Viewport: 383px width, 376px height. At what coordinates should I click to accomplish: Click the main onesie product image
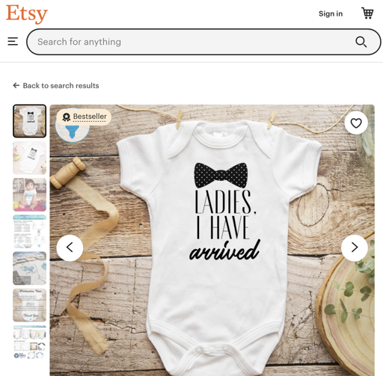pyautogui.click(x=212, y=240)
